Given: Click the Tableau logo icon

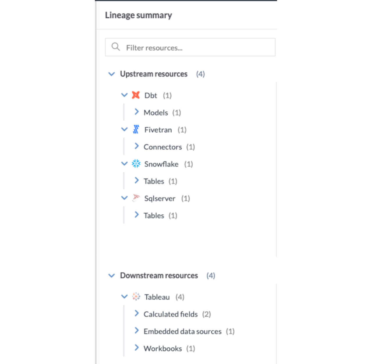Looking at the screenshot, I should 136,297.
